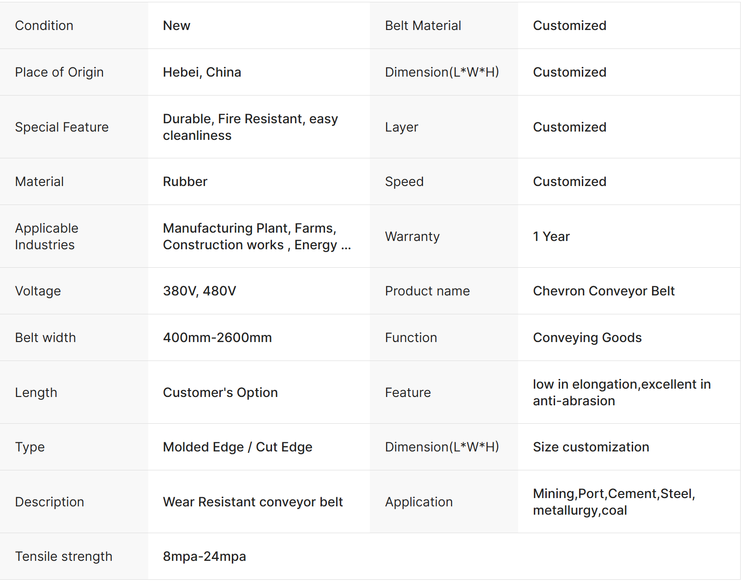The width and height of the screenshot is (743, 583).
Task: Click the 'Belt Material' label
Action: pos(423,26)
